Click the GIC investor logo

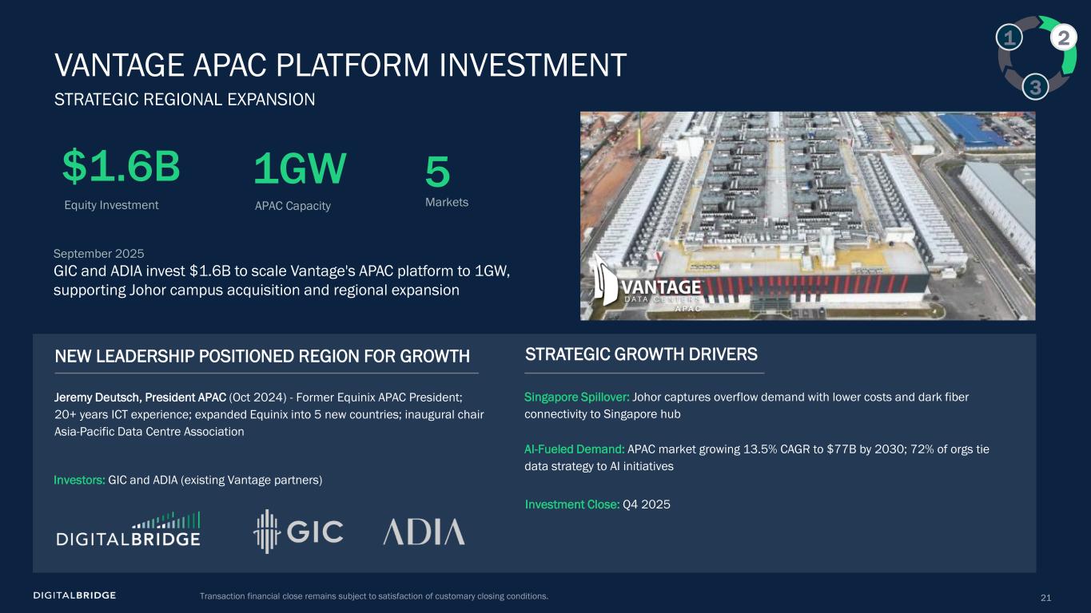click(x=298, y=532)
